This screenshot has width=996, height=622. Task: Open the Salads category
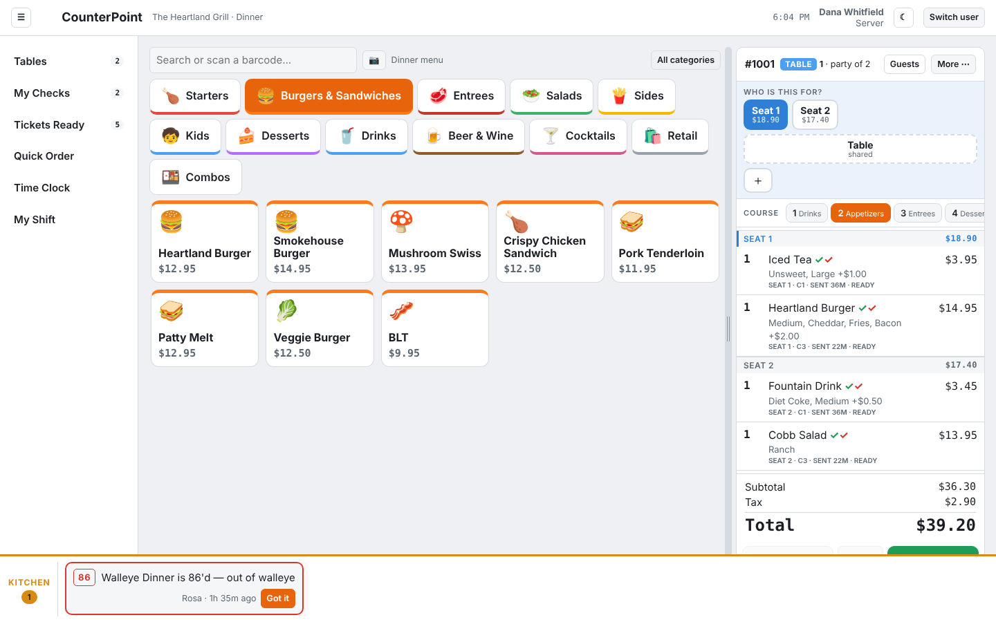(551, 96)
